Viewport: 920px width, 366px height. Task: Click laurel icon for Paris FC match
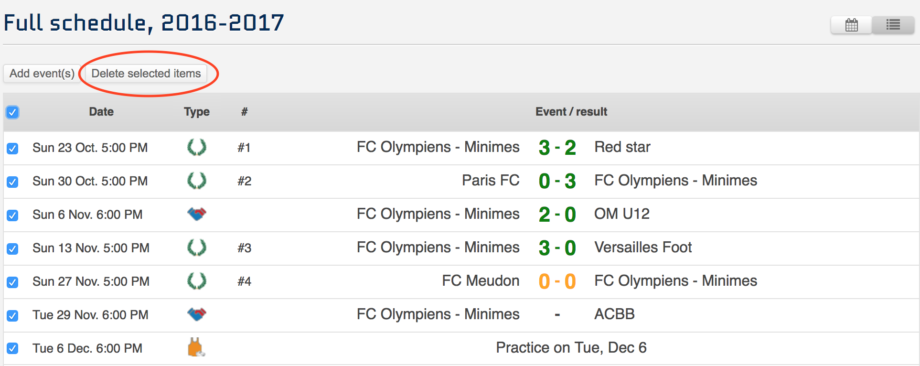[x=197, y=181]
